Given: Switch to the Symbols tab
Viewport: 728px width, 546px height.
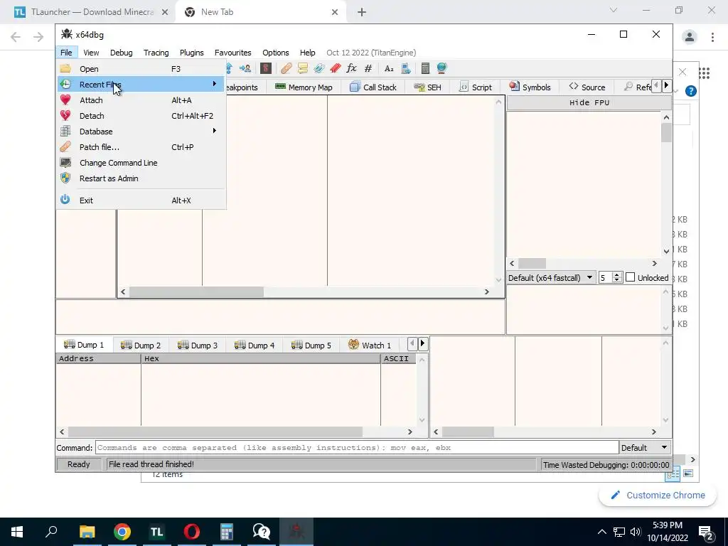Looking at the screenshot, I should (x=530, y=87).
